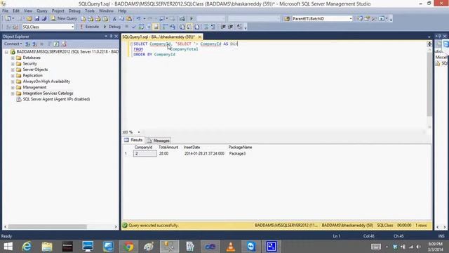Click the InsertDate column header
Screen dimensions: 449x253
coord(192,147)
